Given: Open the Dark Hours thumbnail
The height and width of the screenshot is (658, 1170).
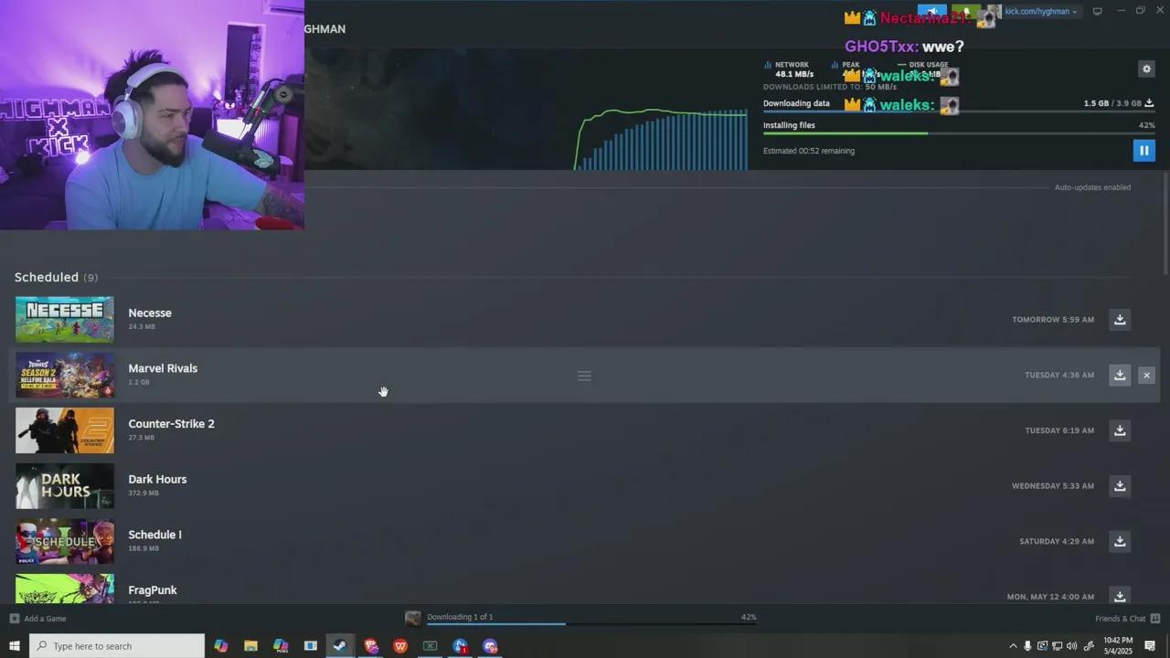Looking at the screenshot, I should (65, 486).
